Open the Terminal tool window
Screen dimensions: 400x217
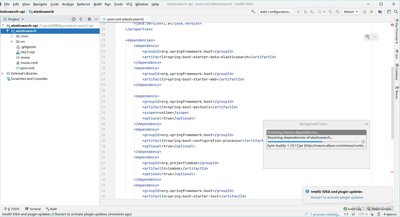tap(33, 209)
